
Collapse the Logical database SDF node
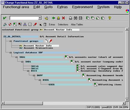pos(10,52)
